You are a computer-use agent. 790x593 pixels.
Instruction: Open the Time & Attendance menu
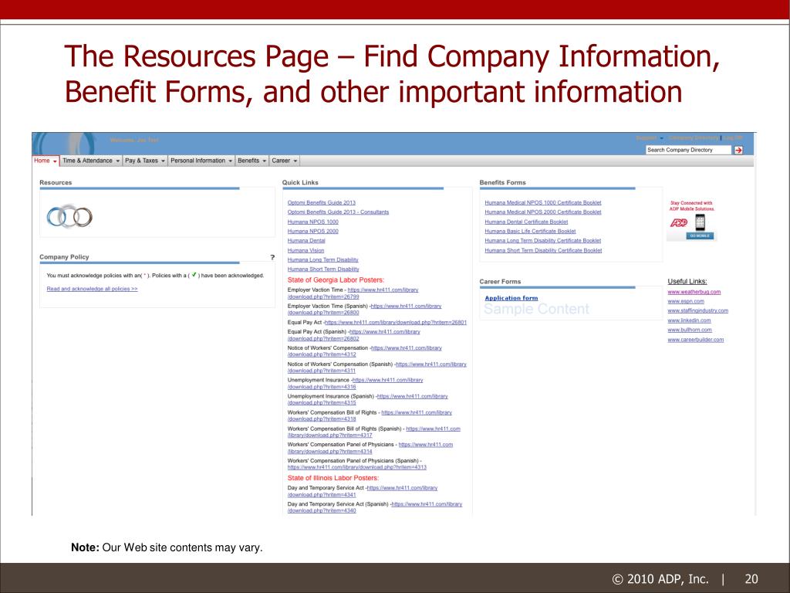click(91, 161)
